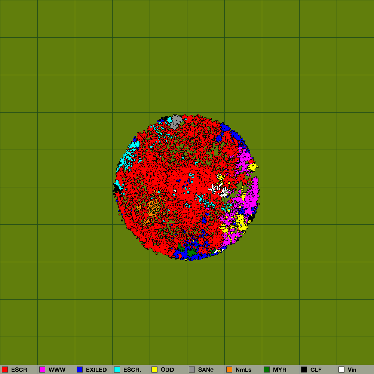Select the magenta WWW legend swatch
Viewport: 374px width, 374px height.
pyautogui.click(x=42, y=370)
